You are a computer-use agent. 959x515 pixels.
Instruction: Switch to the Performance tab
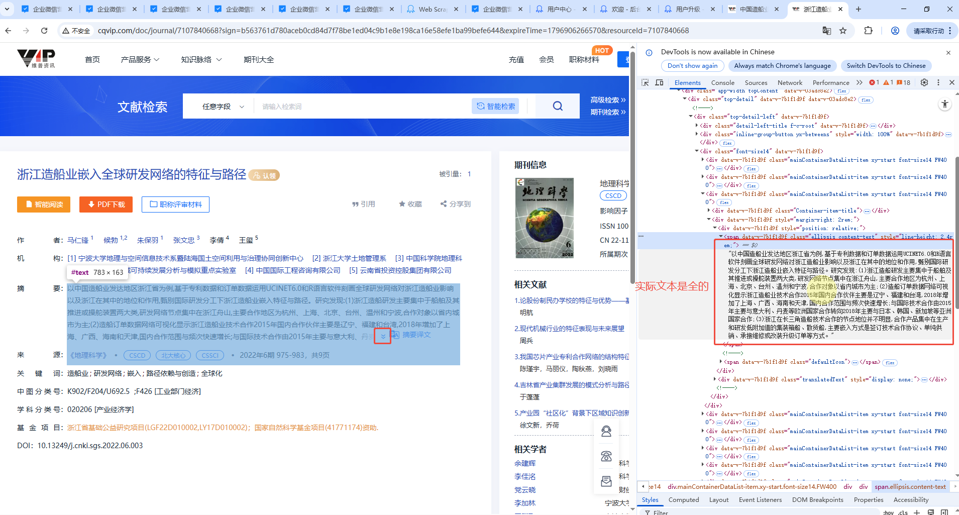pos(831,83)
